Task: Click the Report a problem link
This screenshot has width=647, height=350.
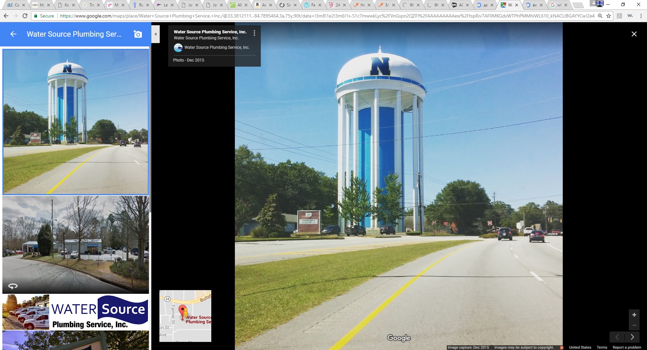Action: click(x=626, y=347)
